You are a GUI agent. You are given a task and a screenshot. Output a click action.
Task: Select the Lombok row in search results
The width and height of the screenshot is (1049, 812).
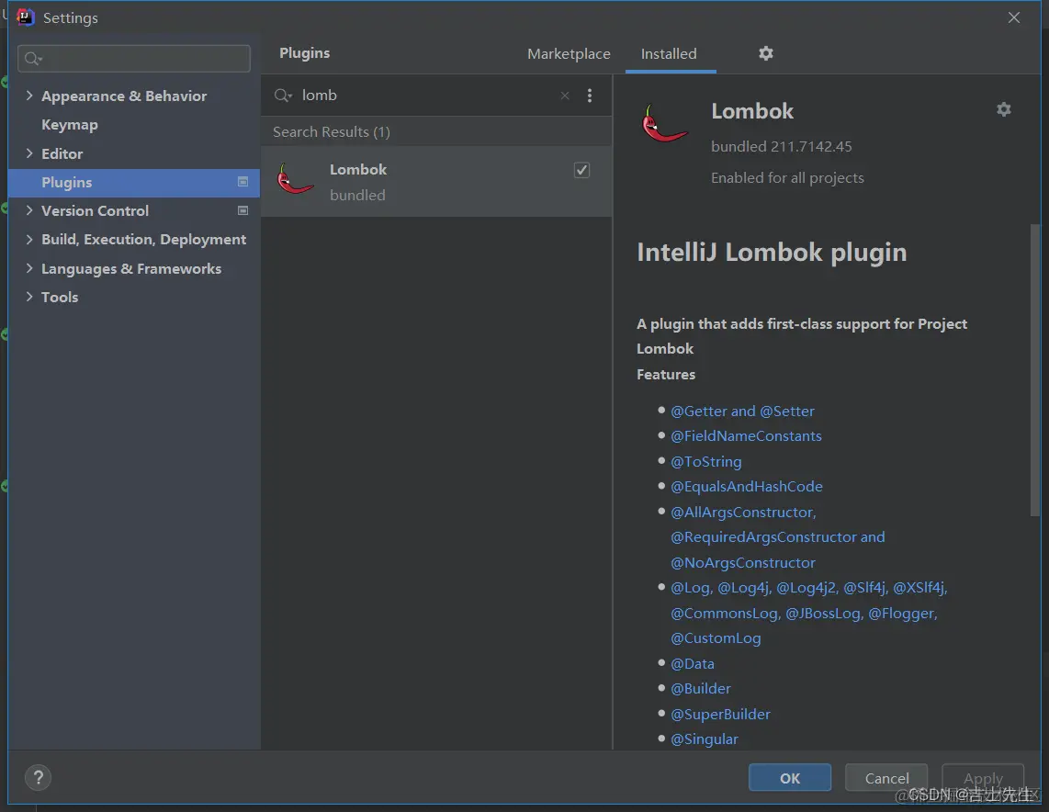436,181
